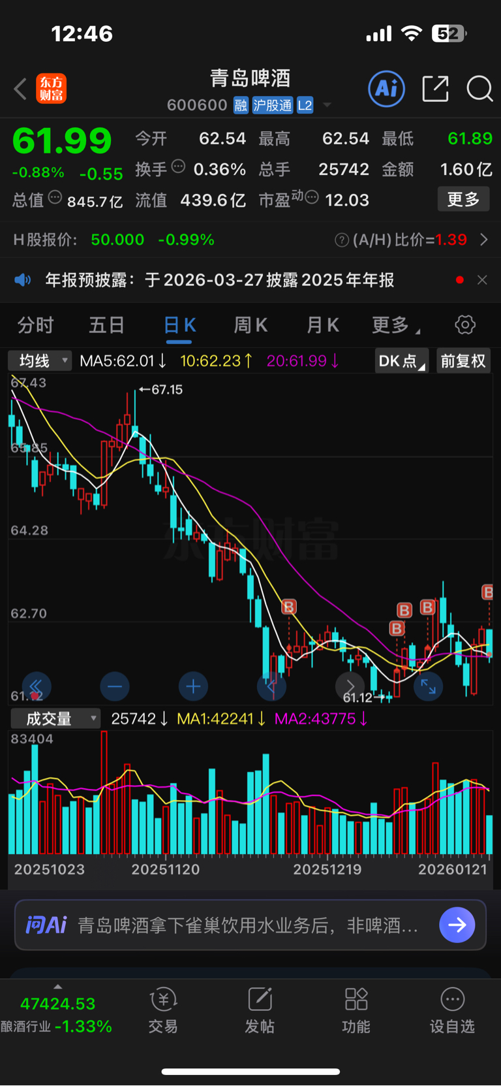Screen dimensions: 501x1086
Task: Tap the announcement speaker icon
Action: coord(23,280)
